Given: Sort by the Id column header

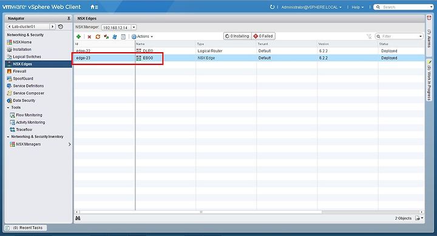Looking at the screenshot, I should click(104, 44).
